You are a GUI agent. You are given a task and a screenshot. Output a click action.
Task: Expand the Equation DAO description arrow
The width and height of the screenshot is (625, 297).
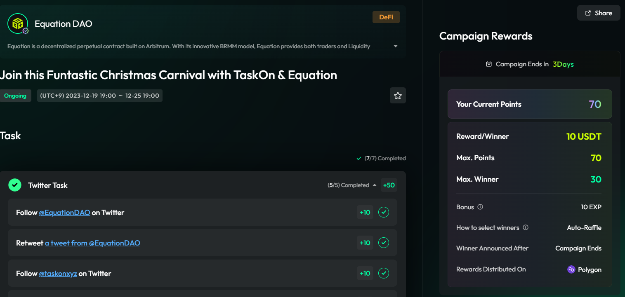396,46
